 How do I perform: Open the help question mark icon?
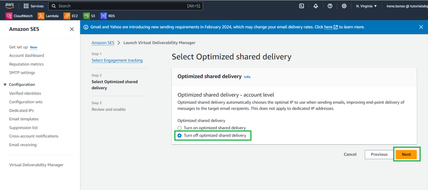tap(330, 6)
